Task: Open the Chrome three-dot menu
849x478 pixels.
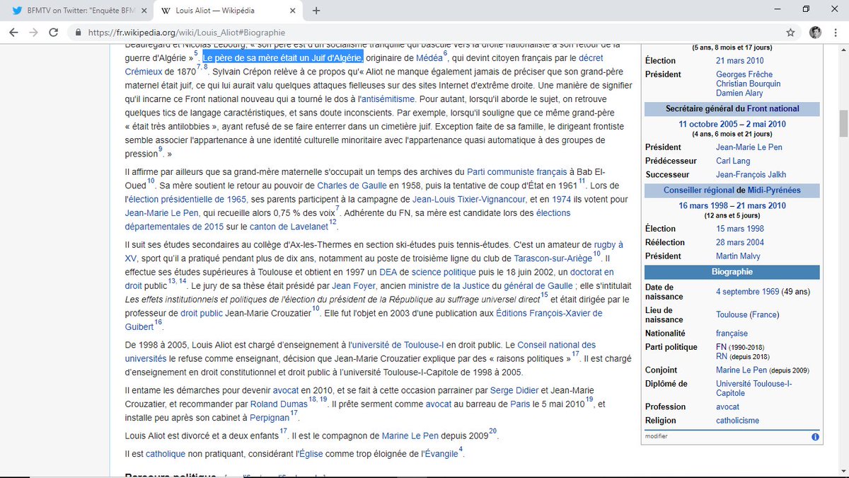Action: tap(836, 33)
